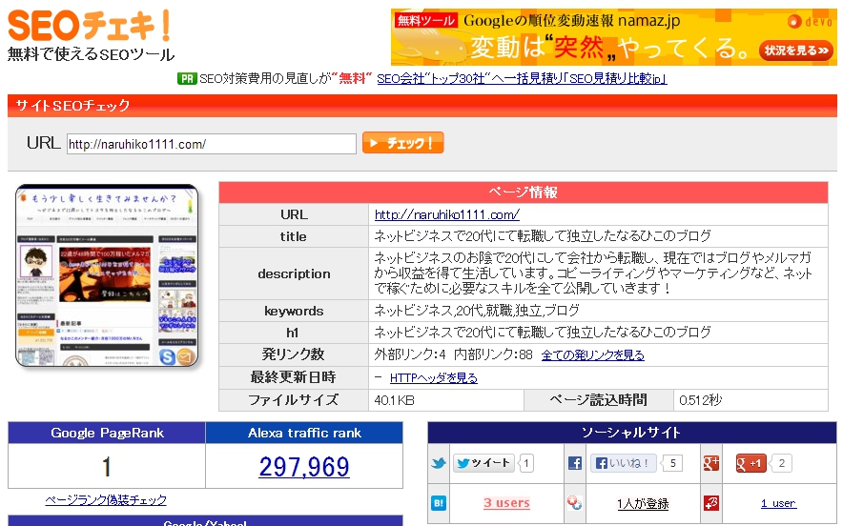Click the file size value 40.1KB
The image size is (843, 526).
click(394, 400)
